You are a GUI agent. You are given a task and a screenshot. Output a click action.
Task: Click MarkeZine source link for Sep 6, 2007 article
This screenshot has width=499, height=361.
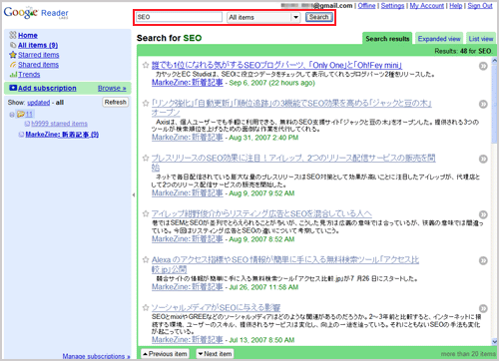pos(188,83)
